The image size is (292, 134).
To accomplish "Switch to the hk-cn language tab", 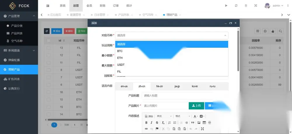I will click(159, 86).
